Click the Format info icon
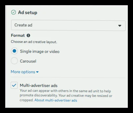This screenshot has width=133, height=113. [x=28, y=35]
